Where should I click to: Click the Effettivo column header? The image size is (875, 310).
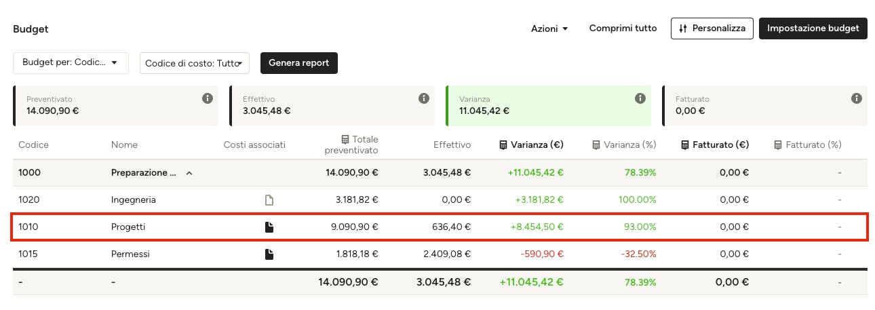click(x=452, y=144)
